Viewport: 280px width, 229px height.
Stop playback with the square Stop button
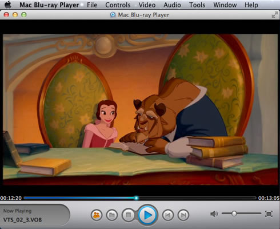click(x=129, y=215)
